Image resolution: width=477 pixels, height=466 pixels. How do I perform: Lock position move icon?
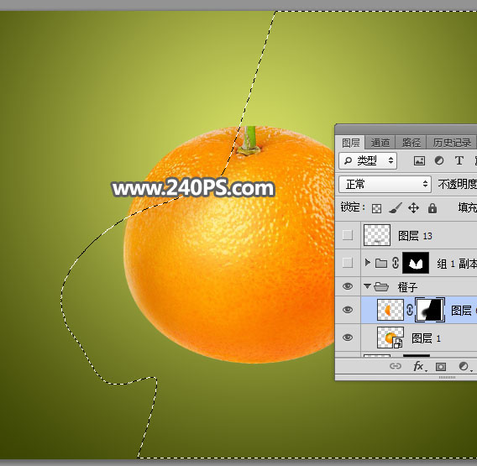click(x=413, y=208)
